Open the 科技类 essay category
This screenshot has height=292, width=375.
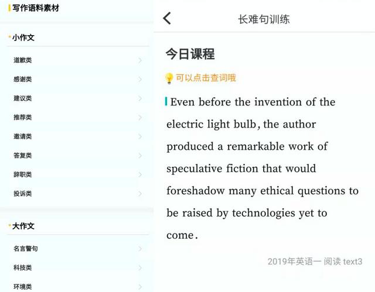(23, 268)
